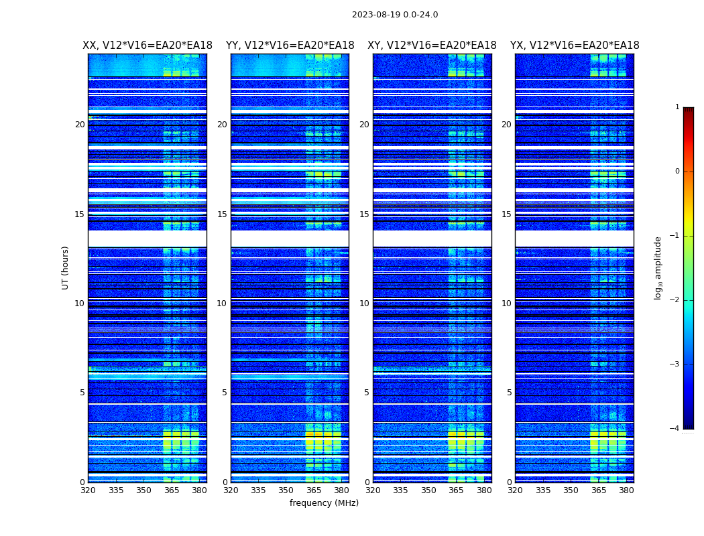Click the plot date title 2023-08-19 0.0-24.0

point(395,15)
